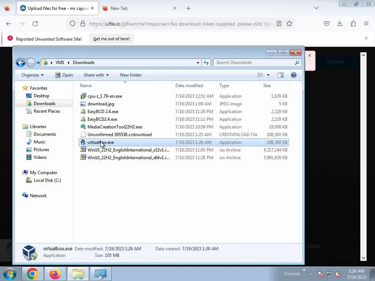Select MediaCreationTool22H2.exe file

click(x=115, y=127)
